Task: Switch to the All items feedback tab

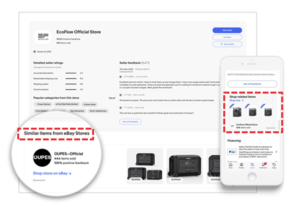Action: point(142,69)
